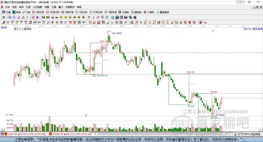Viewport: 263px width, 142px height.
Task: Open the 板块 sector view
Action: [x=16, y=12]
